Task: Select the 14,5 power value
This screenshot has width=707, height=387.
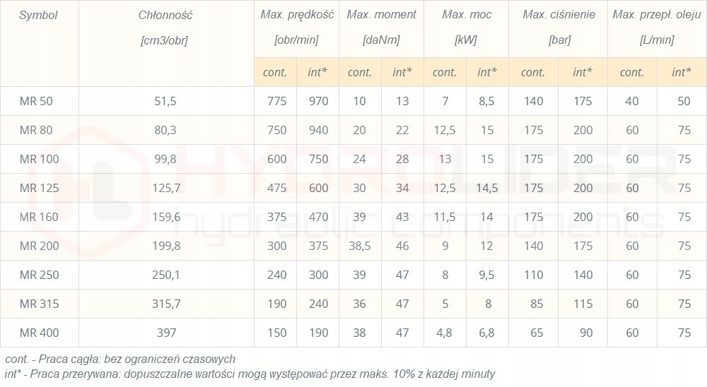Action: (x=487, y=188)
